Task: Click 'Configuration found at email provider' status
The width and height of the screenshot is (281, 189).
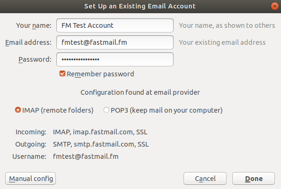Action: pos(140,92)
